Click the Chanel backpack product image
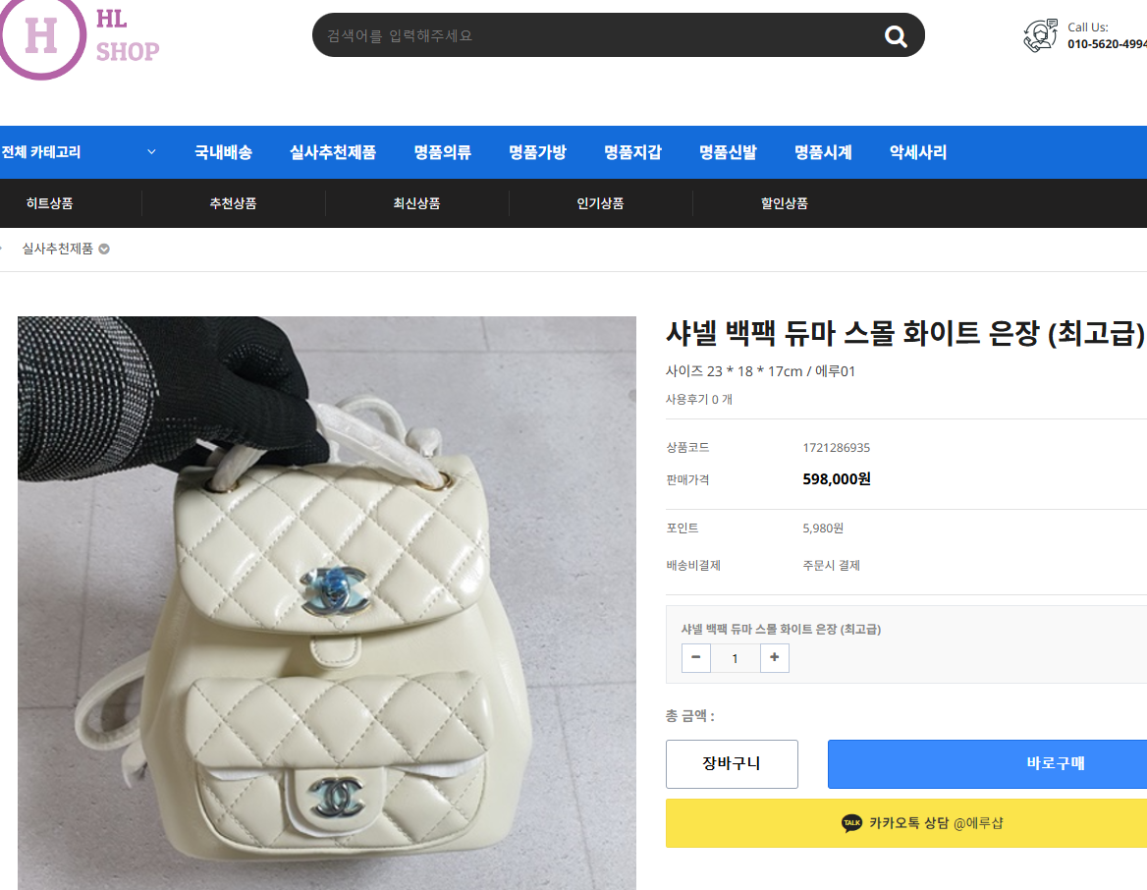The width and height of the screenshot is (1147, 890). (x=327, y=603)
